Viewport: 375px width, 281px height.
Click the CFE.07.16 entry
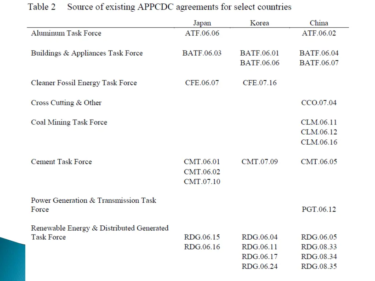pos(260,83)
